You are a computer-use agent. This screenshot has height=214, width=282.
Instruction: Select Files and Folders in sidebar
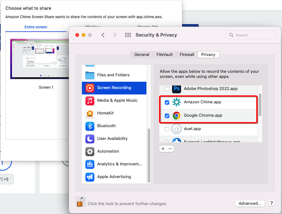[114, 75]
